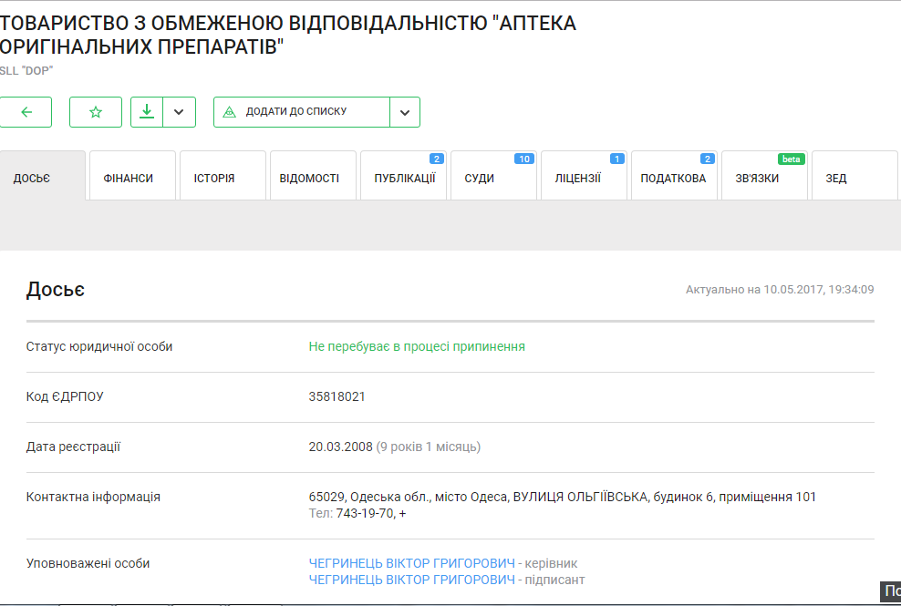
Task: Open the Публікації tab
Action: (404, 178)
